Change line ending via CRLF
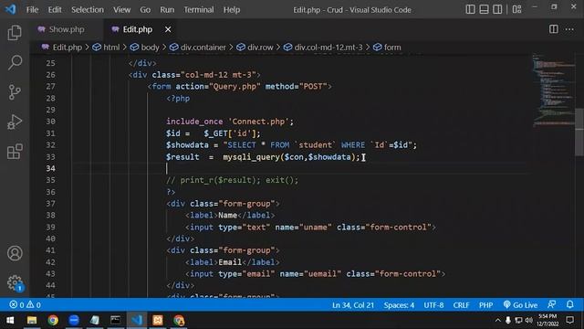 pos(461,304)
